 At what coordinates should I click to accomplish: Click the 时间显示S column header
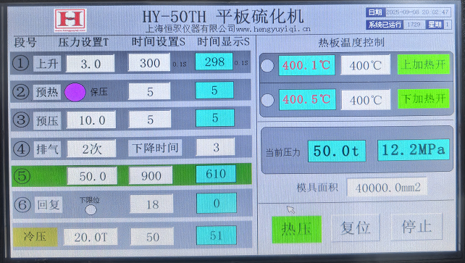tap(223, 41)
